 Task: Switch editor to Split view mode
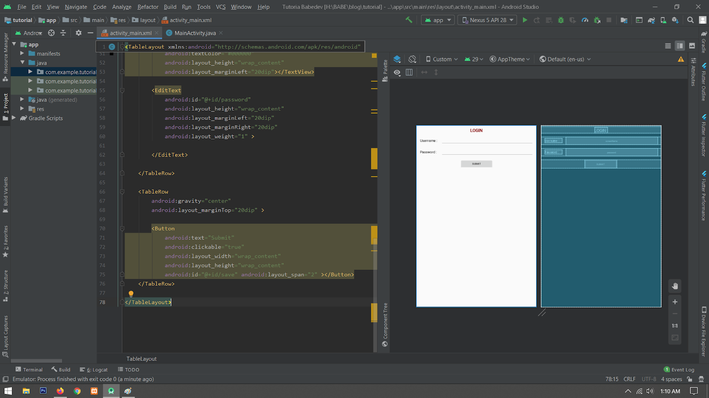[x=680, y=46]
